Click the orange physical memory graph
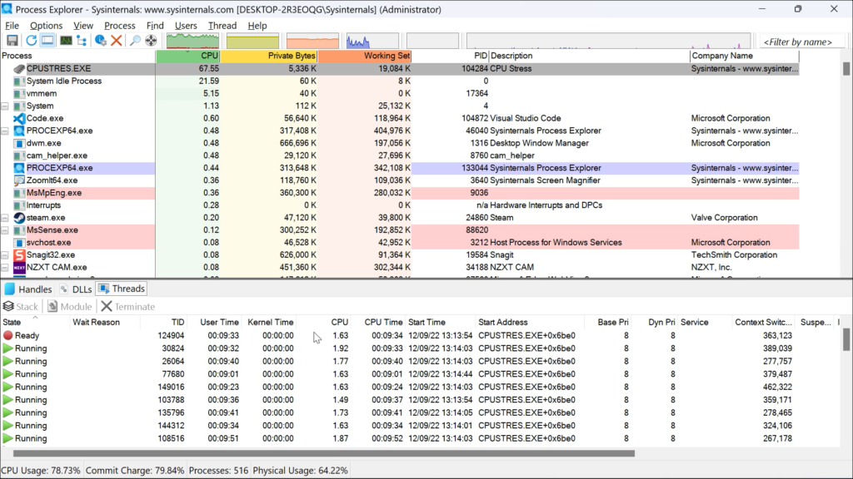Image resolution: width=853 pixels, height=479 pixels. point(312,41)
